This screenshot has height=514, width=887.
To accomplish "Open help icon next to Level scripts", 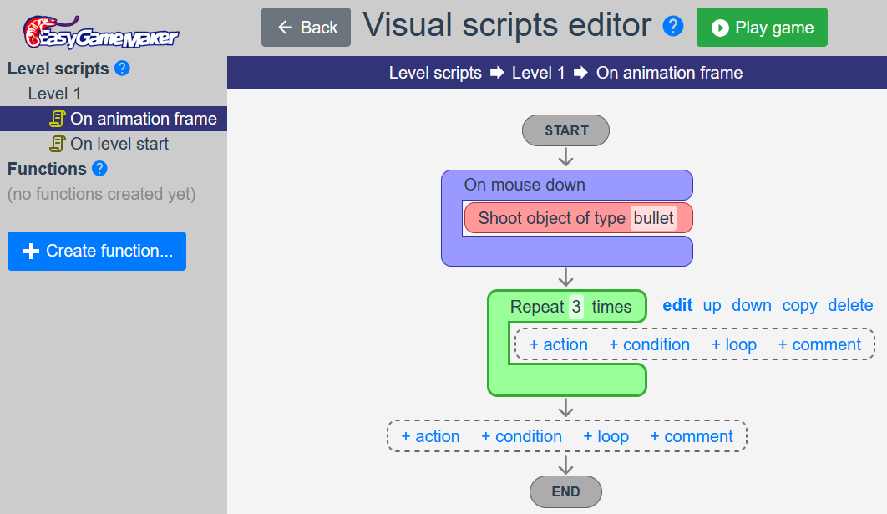I will (122, 69).
